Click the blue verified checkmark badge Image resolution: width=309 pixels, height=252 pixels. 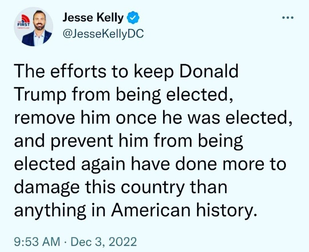[x=132, y=18]
